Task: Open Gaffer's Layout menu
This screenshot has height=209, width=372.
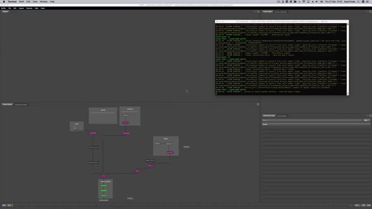Action: click(x=21, y=8)
